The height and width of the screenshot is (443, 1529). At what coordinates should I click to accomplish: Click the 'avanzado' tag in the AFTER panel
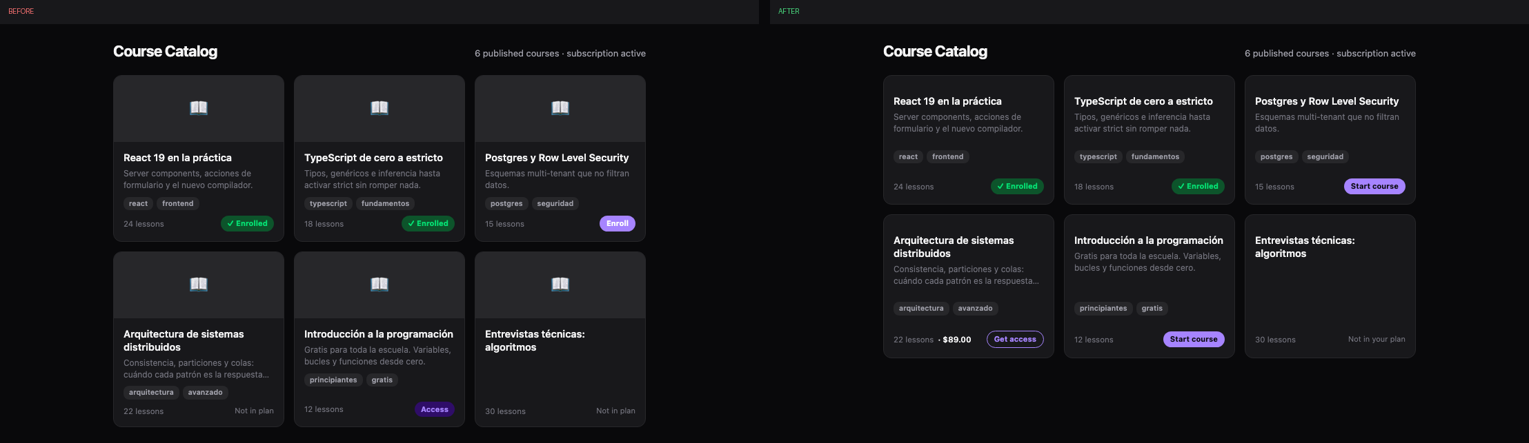(x=976, y=308)
